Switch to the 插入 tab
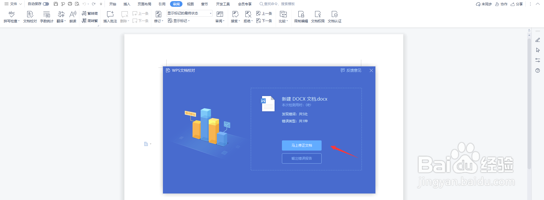This screenshot has width=544, height=200. click(x=127, y=4)
